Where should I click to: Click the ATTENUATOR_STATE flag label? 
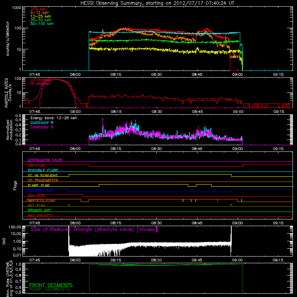45,160
